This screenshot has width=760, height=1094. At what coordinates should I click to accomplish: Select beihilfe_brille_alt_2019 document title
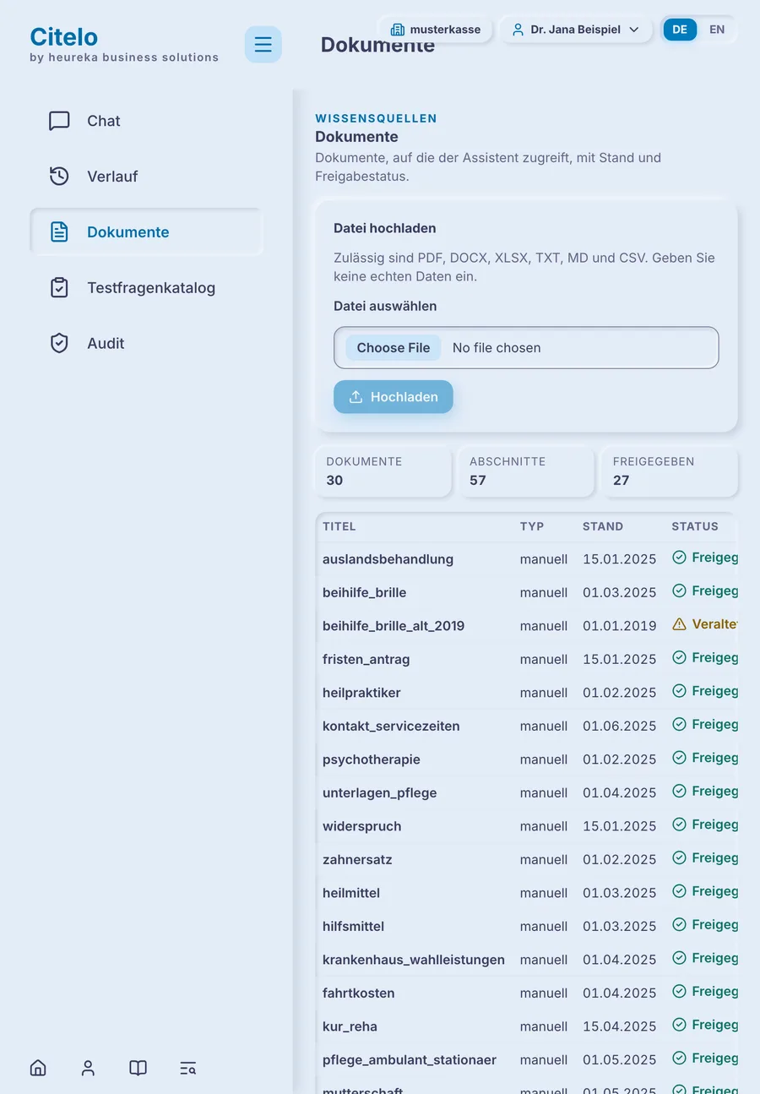pos(394,626)
